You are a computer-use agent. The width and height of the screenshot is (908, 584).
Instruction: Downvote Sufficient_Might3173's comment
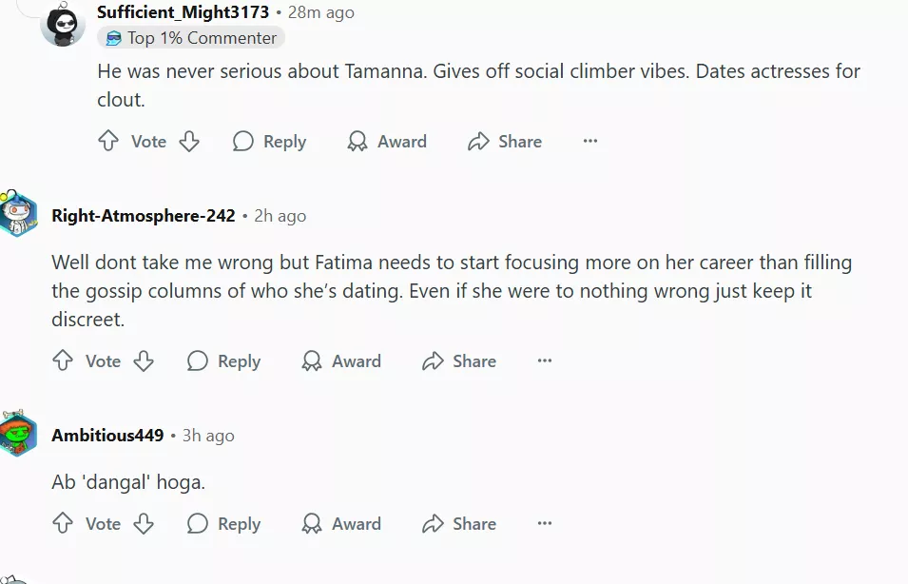(189, 142)
